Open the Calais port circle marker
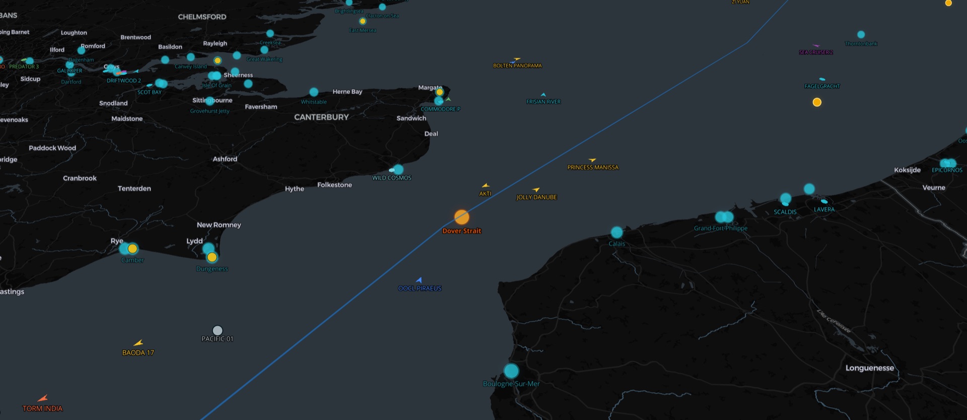The height and width of the screenshot is (420, 967). pyautogui.click(x=616, y=232)
